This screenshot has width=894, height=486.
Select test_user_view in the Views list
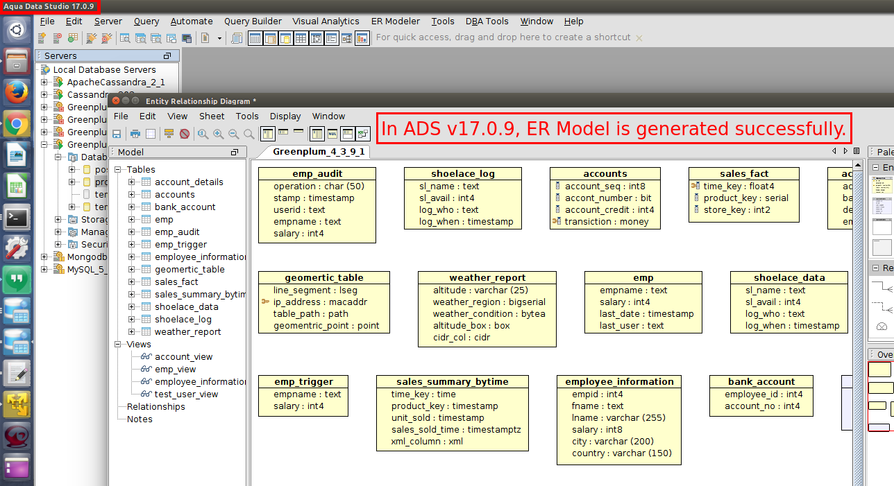(186, 394)
